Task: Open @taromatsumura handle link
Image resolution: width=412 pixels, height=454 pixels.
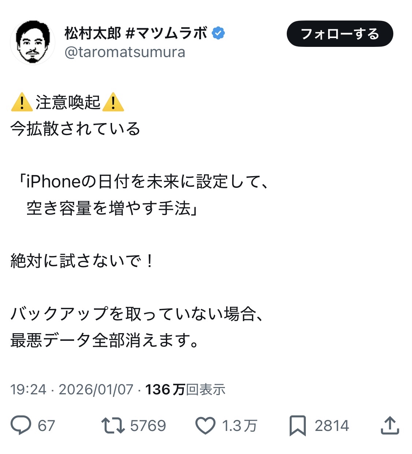Action: coord(125,52)
